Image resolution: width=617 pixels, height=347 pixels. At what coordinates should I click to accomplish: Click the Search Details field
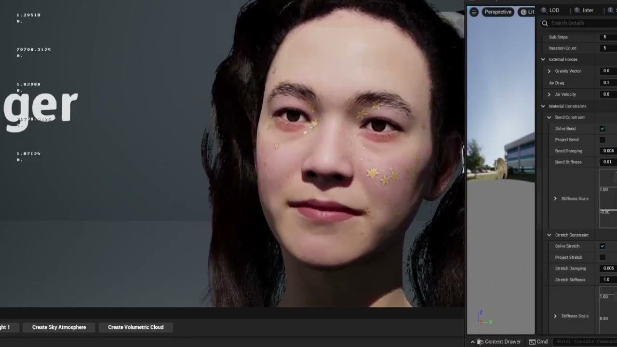point(578,23)
